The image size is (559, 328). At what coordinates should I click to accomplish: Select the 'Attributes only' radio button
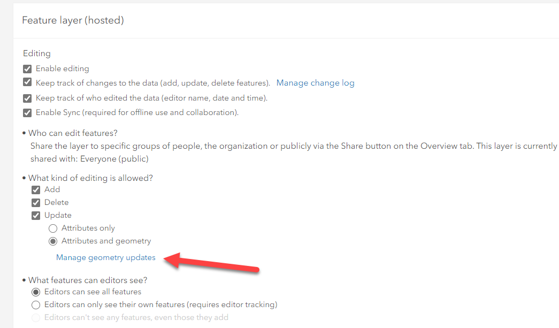pyautogui.click(x=53, y=228)
